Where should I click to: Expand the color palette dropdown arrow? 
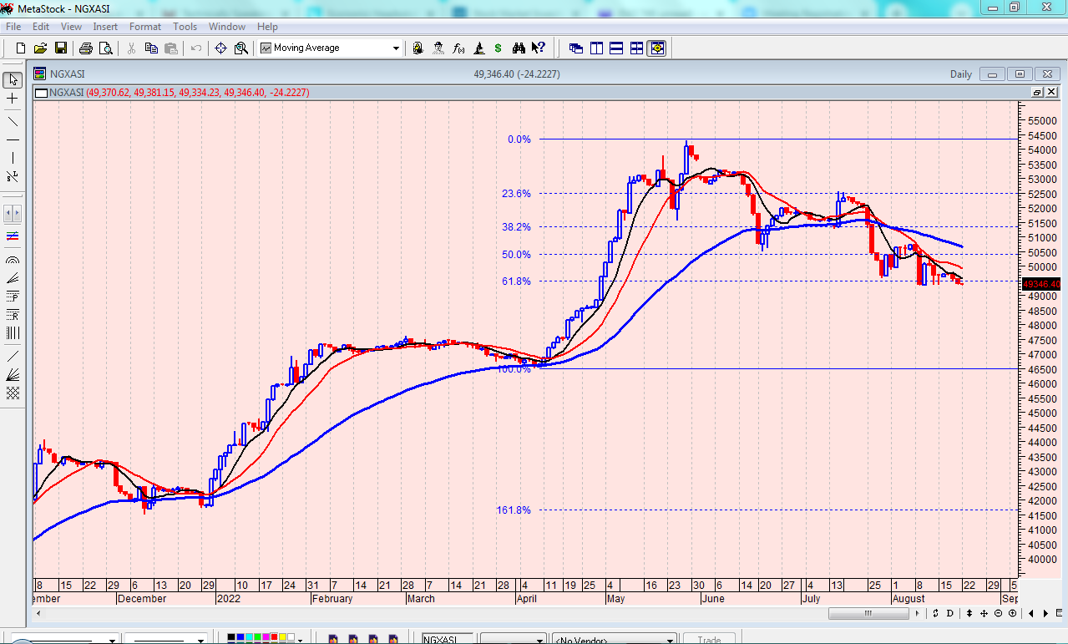tap(300, 639)
